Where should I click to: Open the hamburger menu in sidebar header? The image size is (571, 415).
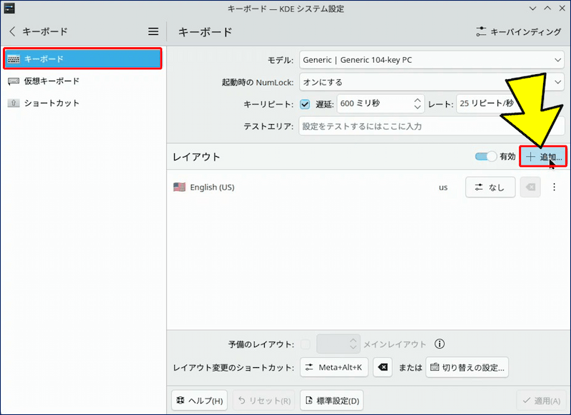(x=153, y=31)
